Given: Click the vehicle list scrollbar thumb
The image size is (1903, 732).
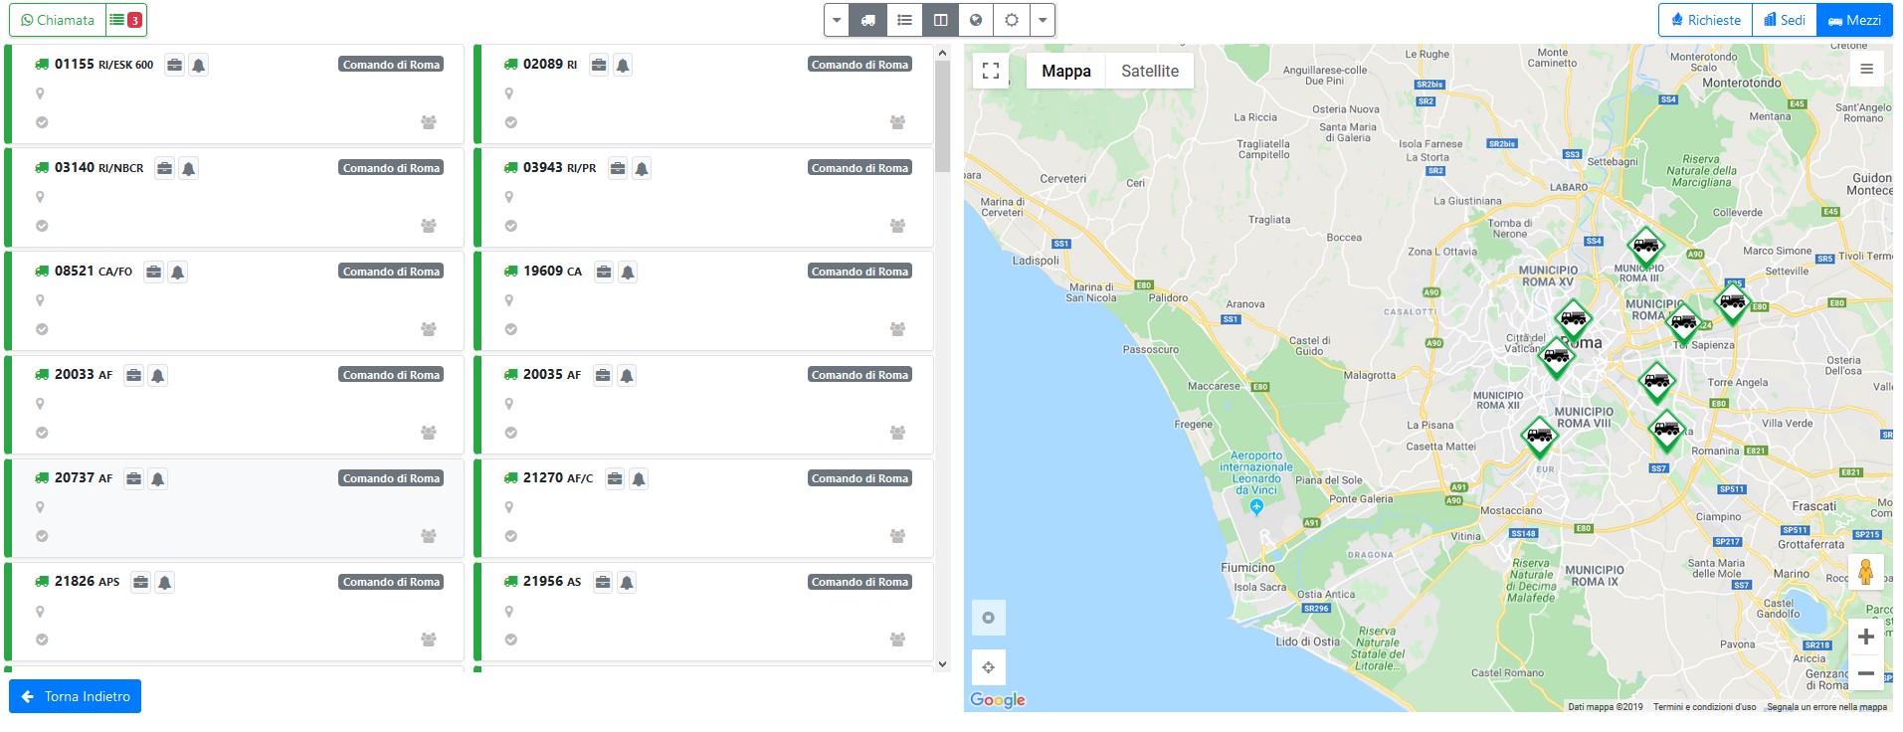Looking at the screenshot, I should tap(942, 114).
